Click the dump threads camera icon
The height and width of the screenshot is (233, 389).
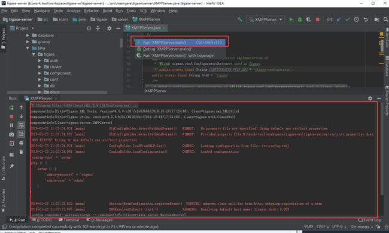(11, 134)
